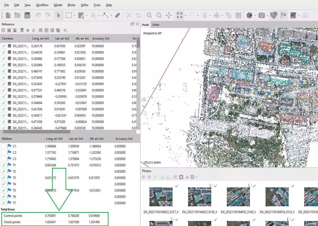Toggle Show Cameras camera icon

[x=262, y=15]
